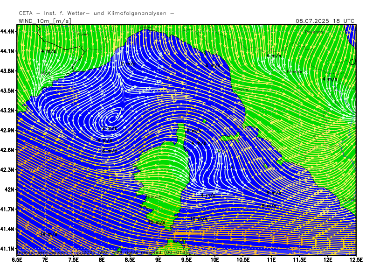Click the "Nice" city label

[46, 73]
